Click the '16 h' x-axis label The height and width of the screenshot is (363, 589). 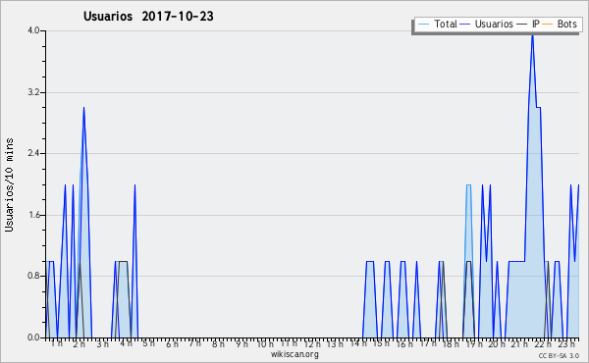click(x=404, y=343)
